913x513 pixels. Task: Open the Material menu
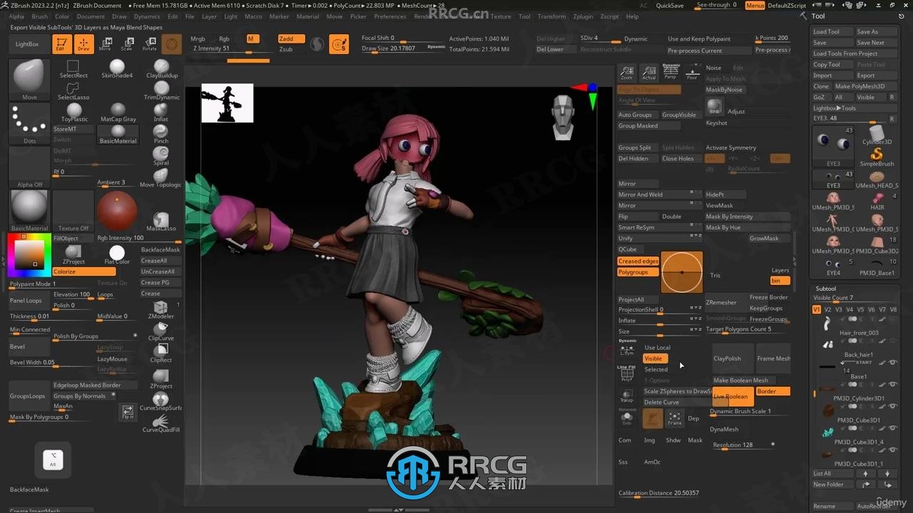(x=307, y=16)
